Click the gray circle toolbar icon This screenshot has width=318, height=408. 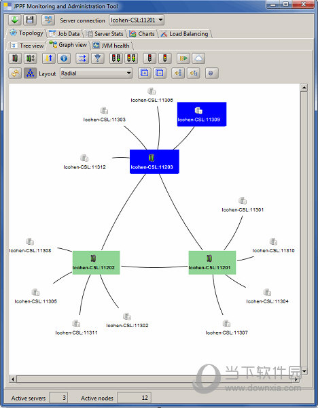[211, 73]
